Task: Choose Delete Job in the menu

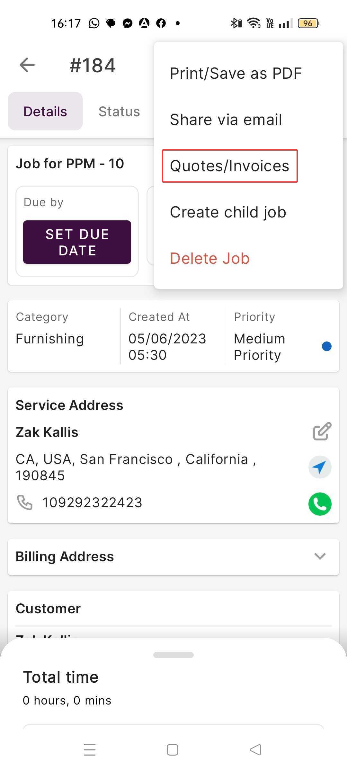Action: [x=209, y=258]
